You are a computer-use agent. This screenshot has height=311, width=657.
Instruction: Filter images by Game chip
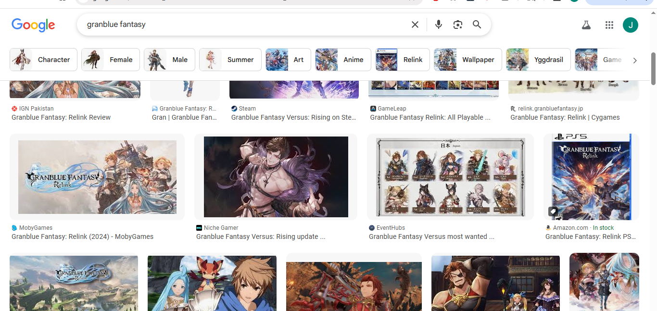point(600,60)
